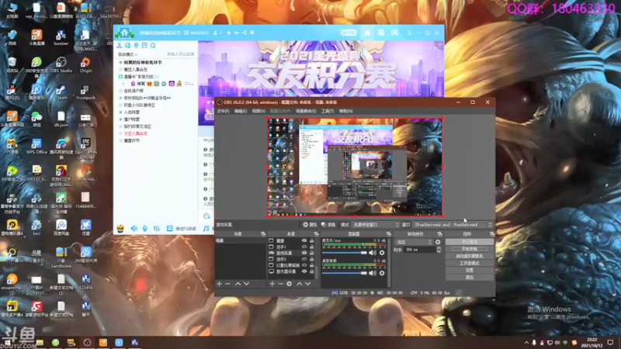Viewport: 621px width, 349px height.
Task: Open OBS Help (H) menu
Action: 345,111
